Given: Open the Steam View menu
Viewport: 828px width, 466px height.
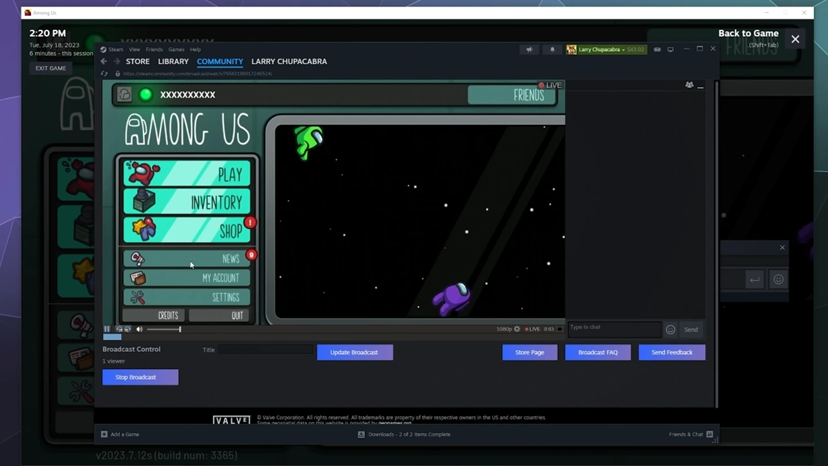Looking at the screenshot, I should [134, 49].
